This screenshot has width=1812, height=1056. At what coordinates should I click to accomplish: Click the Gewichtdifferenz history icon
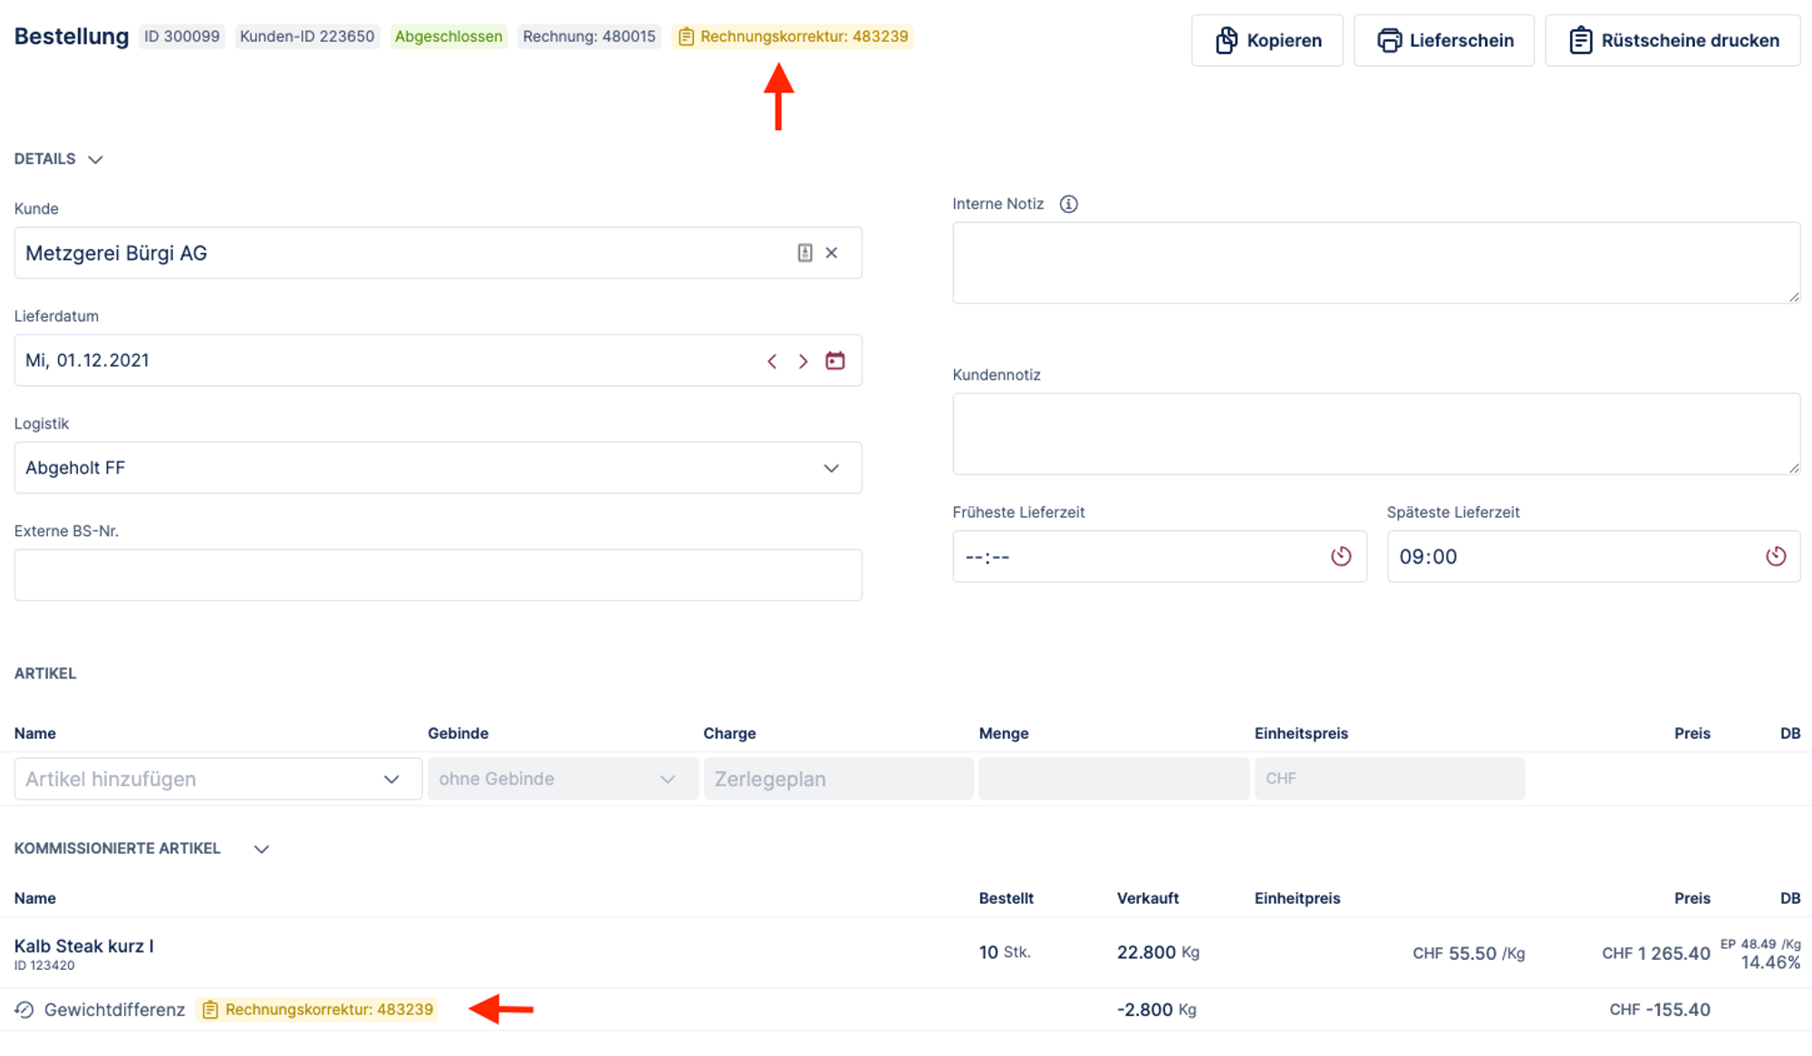pos(24,1010)
